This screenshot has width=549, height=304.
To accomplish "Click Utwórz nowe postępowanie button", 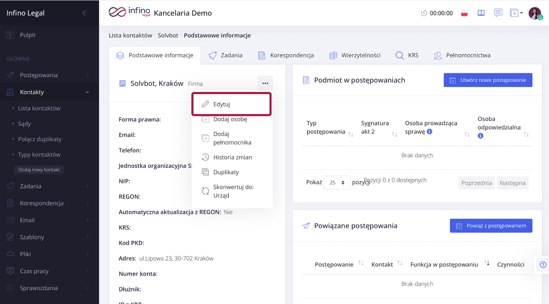I will pyautogui.click(x=488, y=80).
